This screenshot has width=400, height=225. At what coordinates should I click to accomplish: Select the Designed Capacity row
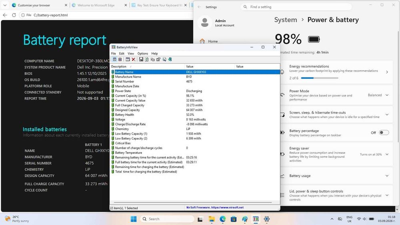coord(195,110)
